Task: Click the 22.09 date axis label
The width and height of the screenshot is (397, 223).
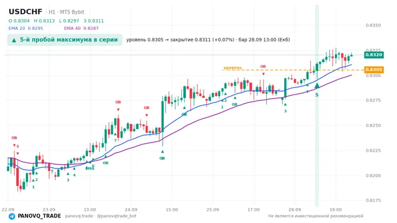Action: tap(8, 209)
